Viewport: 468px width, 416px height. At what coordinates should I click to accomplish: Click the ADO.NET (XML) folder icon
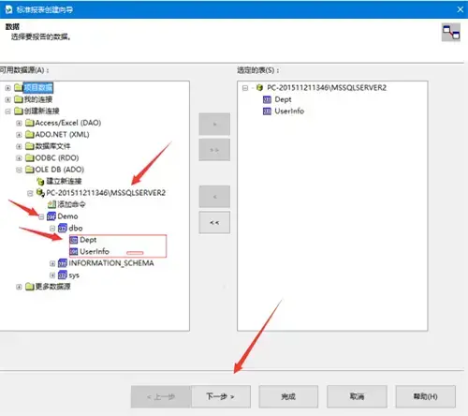point(30,134)
